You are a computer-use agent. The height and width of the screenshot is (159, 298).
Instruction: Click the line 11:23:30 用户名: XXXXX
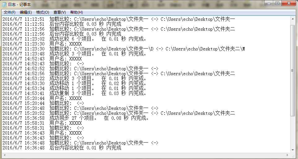[x=42, y=44]
